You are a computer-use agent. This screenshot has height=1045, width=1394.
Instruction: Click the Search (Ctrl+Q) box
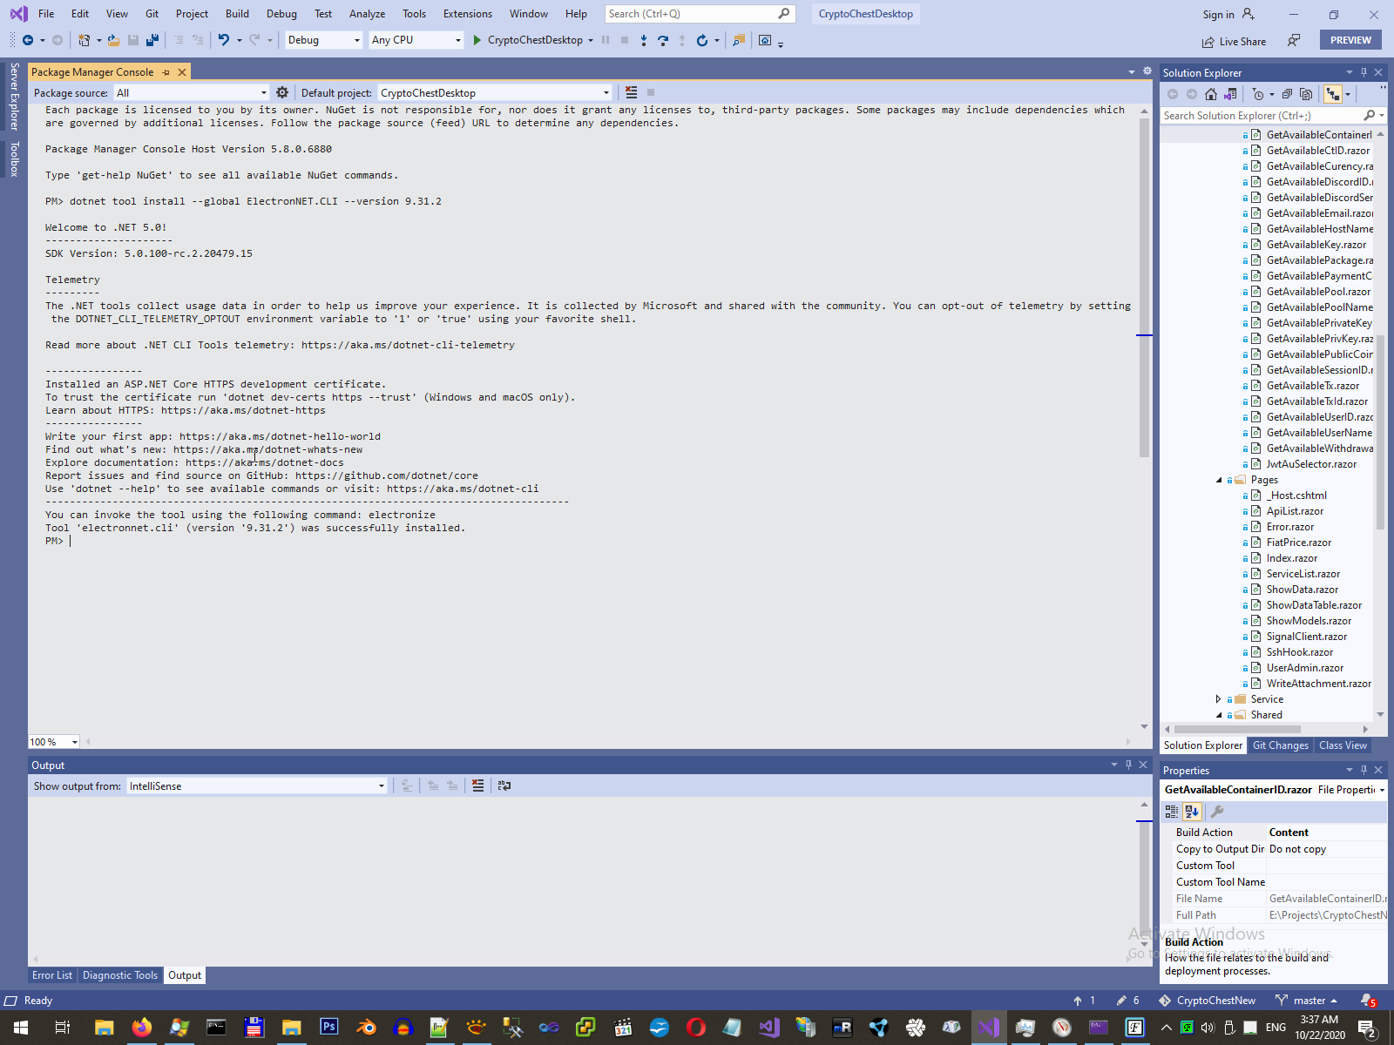click(x=700, y=14)
